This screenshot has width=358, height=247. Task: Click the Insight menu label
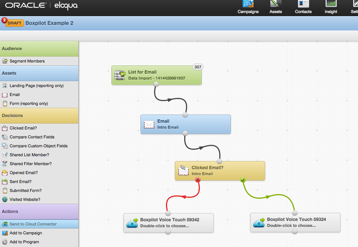(x=331, y=12)
